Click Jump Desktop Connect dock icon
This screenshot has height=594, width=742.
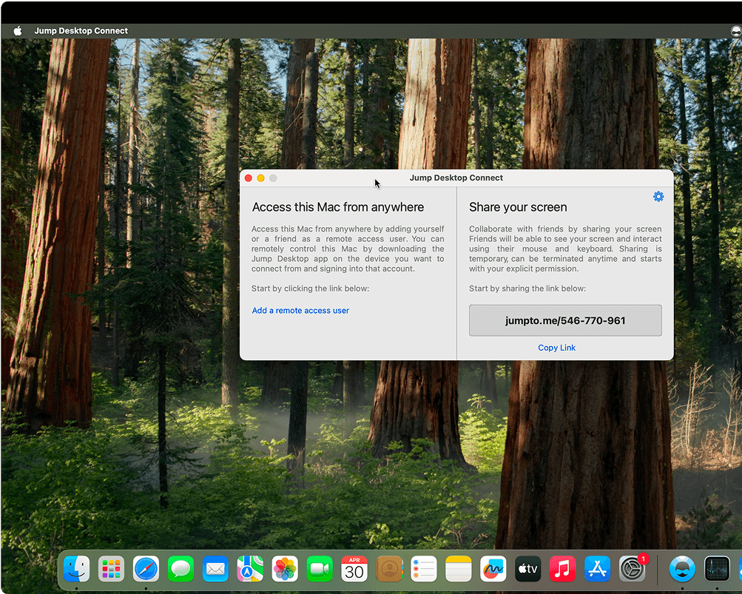click(x=682, y=569)
